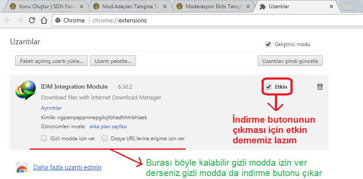Image resolution: width=363 pixels, height=179 pixels.
Task: Enable Gizli modda izin ver
Action: (x=44, y=139)
